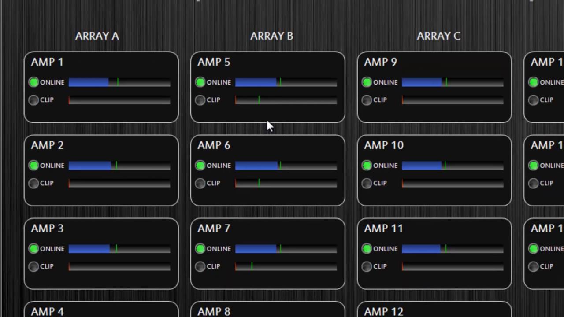Click the AMP 5 clip indicator LED
The width and height of the screenshot is (564, 317).
point(200,100)
